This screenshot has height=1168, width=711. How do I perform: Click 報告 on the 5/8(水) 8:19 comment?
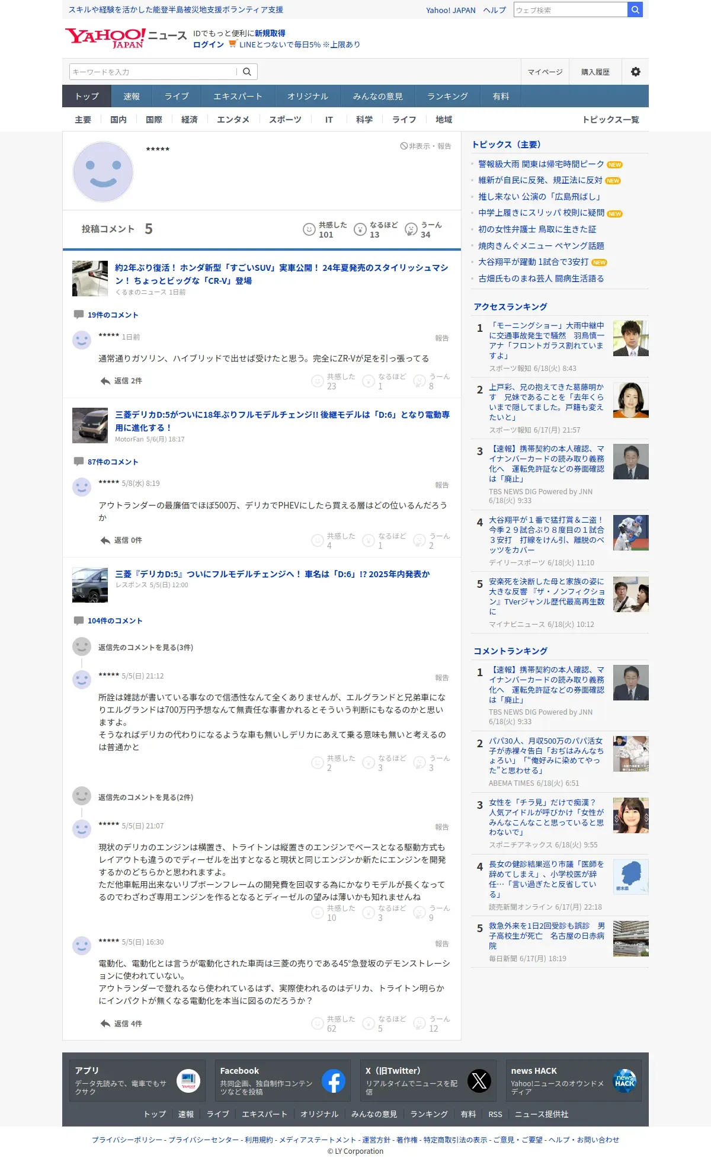(442, 485)
